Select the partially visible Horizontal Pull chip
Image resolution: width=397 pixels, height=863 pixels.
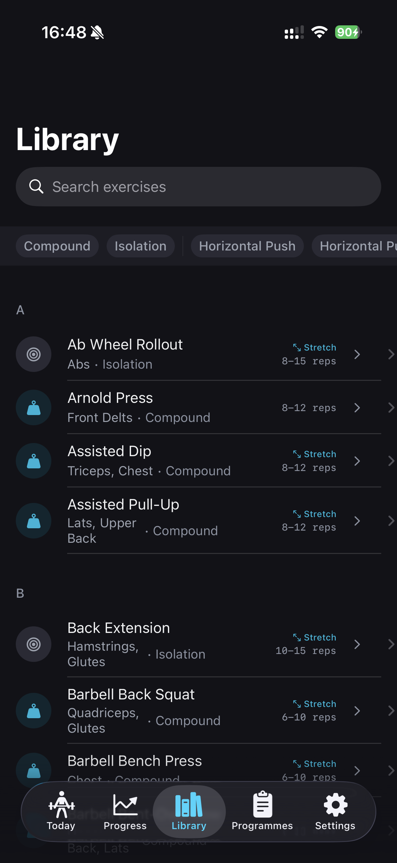click(x=355, y=246)
